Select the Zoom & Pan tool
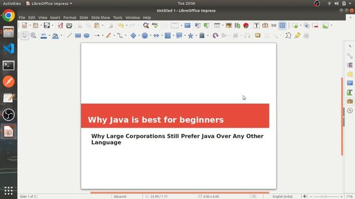The height and width of the screenshot is (199, 355). [33, 35]
